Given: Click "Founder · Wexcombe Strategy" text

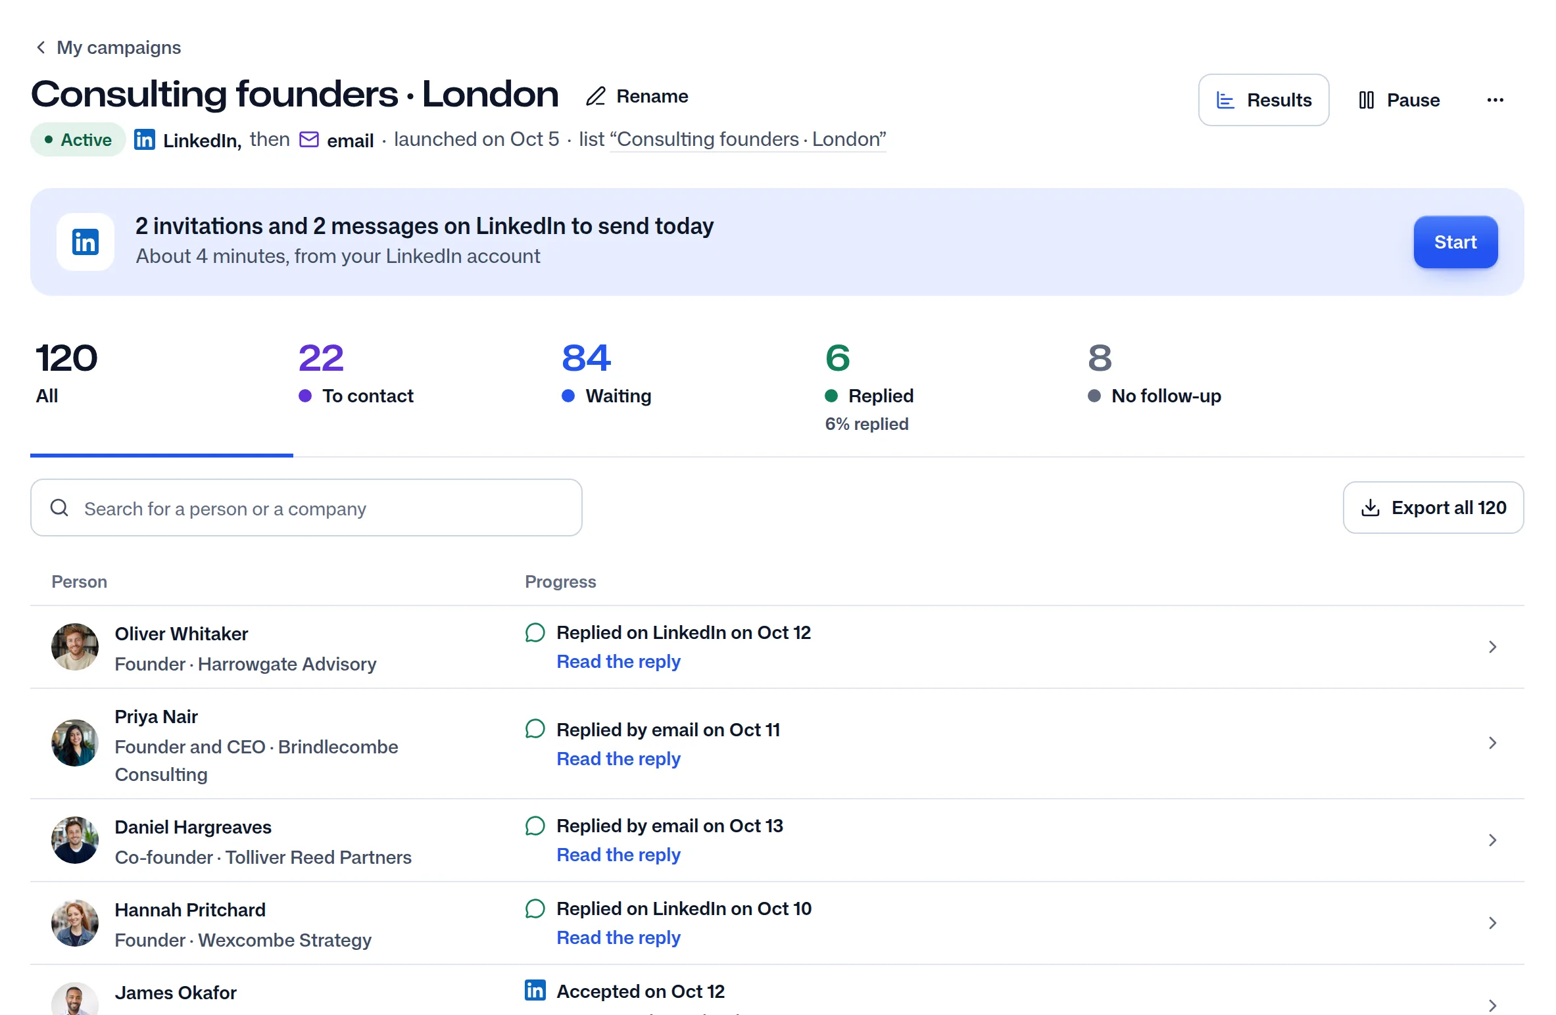Looking at the screenshot, I should [243, 940].
